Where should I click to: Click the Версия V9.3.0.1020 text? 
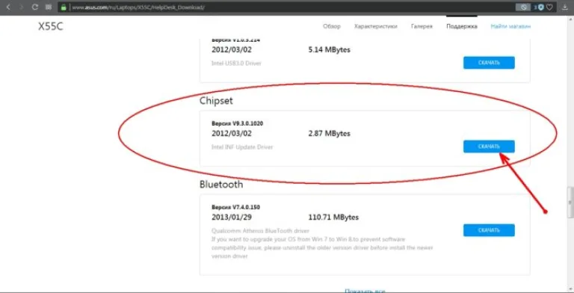[x=237, y=123]
